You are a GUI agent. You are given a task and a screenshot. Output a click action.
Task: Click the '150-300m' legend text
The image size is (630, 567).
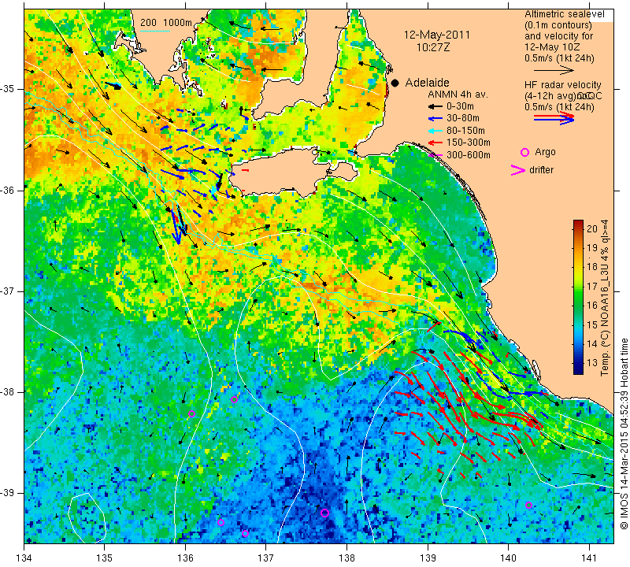pos(468,143)
